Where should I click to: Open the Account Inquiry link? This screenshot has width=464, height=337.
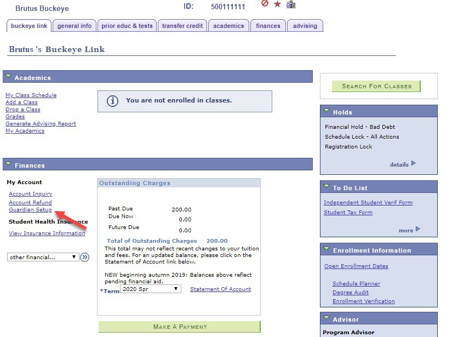[x=31, y=194]
